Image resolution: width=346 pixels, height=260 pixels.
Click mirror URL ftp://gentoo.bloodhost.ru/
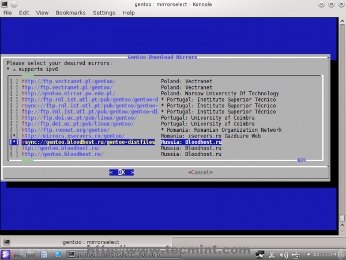pos(61,148)
